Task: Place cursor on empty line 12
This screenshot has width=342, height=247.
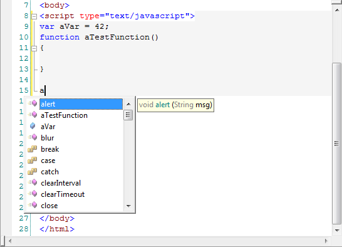Action: [x=185, y=58]
